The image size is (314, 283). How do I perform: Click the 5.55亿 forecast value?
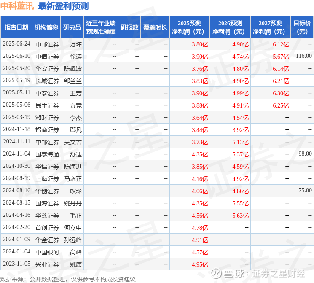pos(241,203)
